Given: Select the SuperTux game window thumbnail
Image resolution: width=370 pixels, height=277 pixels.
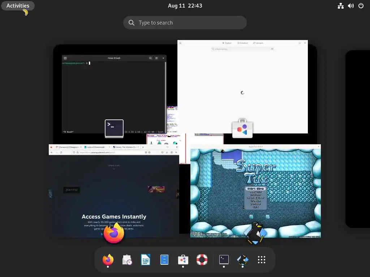Looking at the screenshot, I should 255,191.
